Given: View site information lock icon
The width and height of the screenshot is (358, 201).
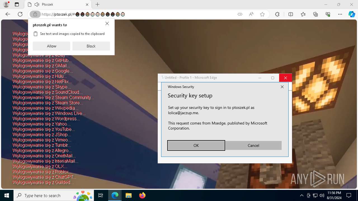Looking at the screenshot, I should tap(35, 14).
